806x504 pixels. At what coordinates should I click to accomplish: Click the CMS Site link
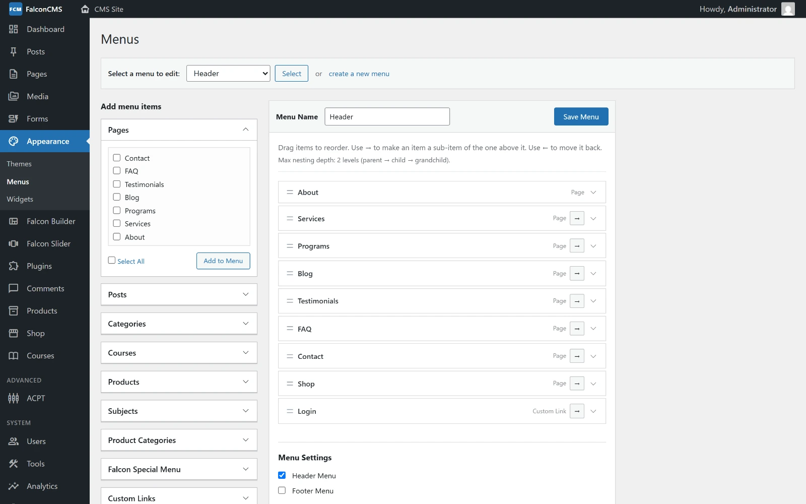pyautogui.click(x=109, y=9)
